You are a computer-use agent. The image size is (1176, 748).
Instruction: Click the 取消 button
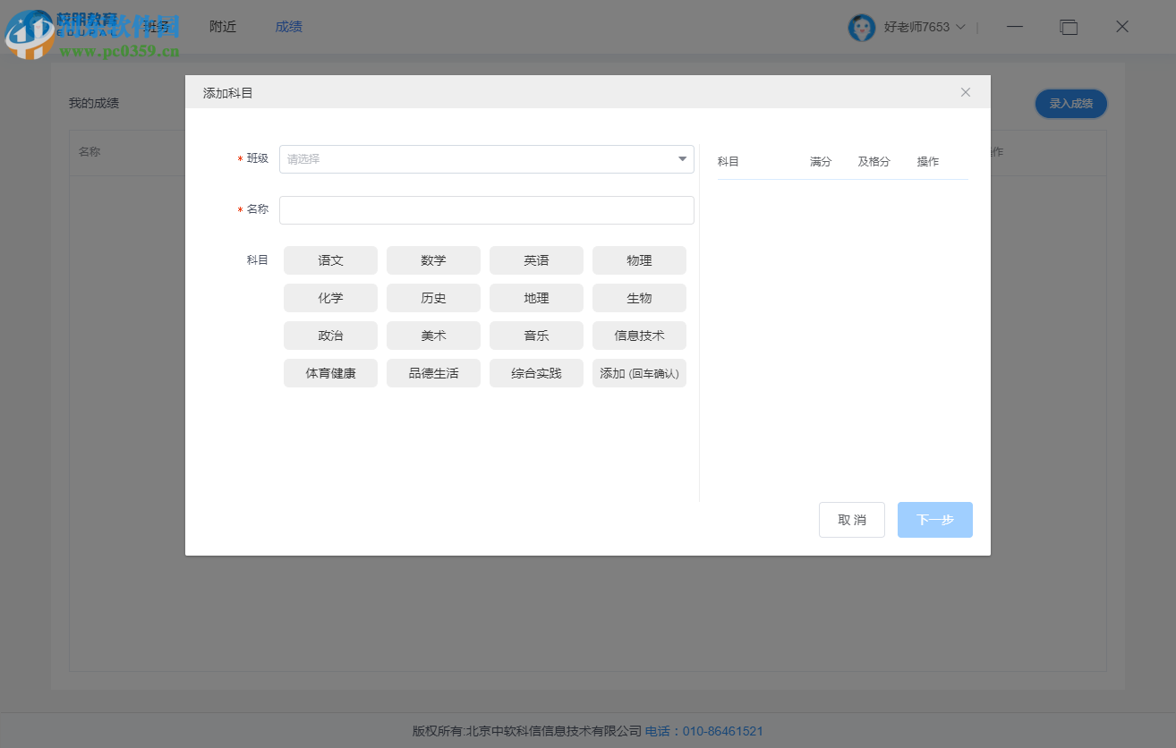852,520
